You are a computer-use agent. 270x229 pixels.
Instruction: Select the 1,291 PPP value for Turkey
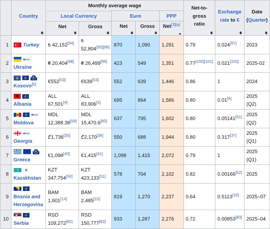click(x=168, y=45)
